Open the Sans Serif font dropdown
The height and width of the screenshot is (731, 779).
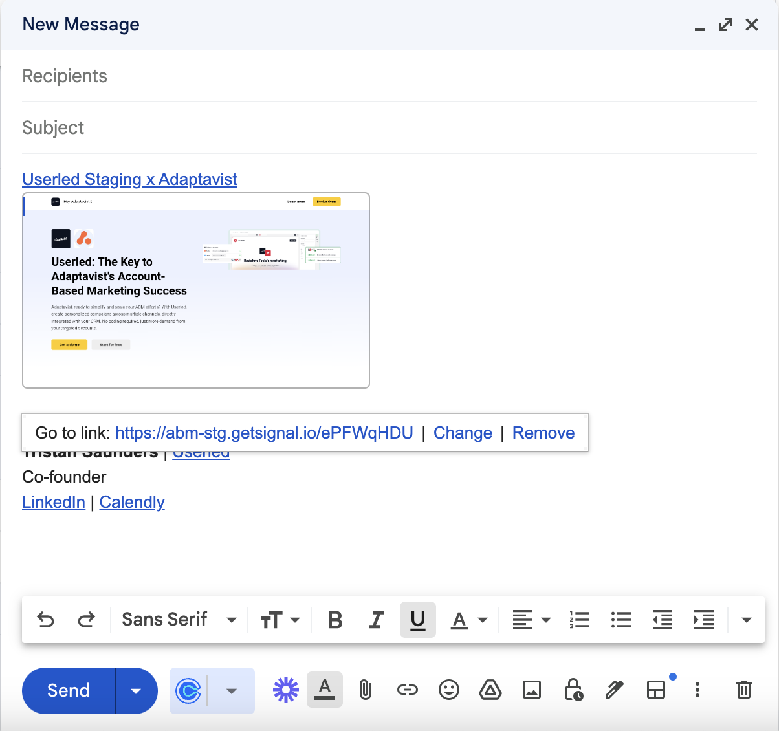pos(179,620)
